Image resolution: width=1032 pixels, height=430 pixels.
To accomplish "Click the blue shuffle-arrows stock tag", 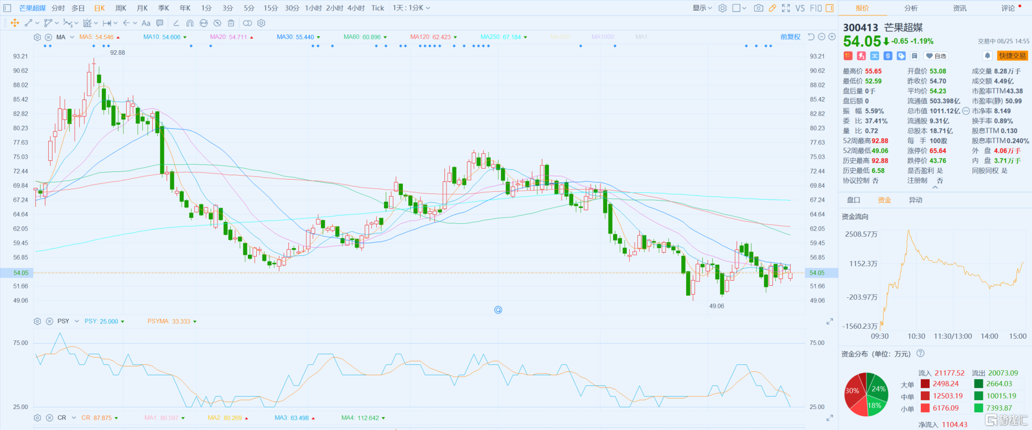I will [874, 56].
